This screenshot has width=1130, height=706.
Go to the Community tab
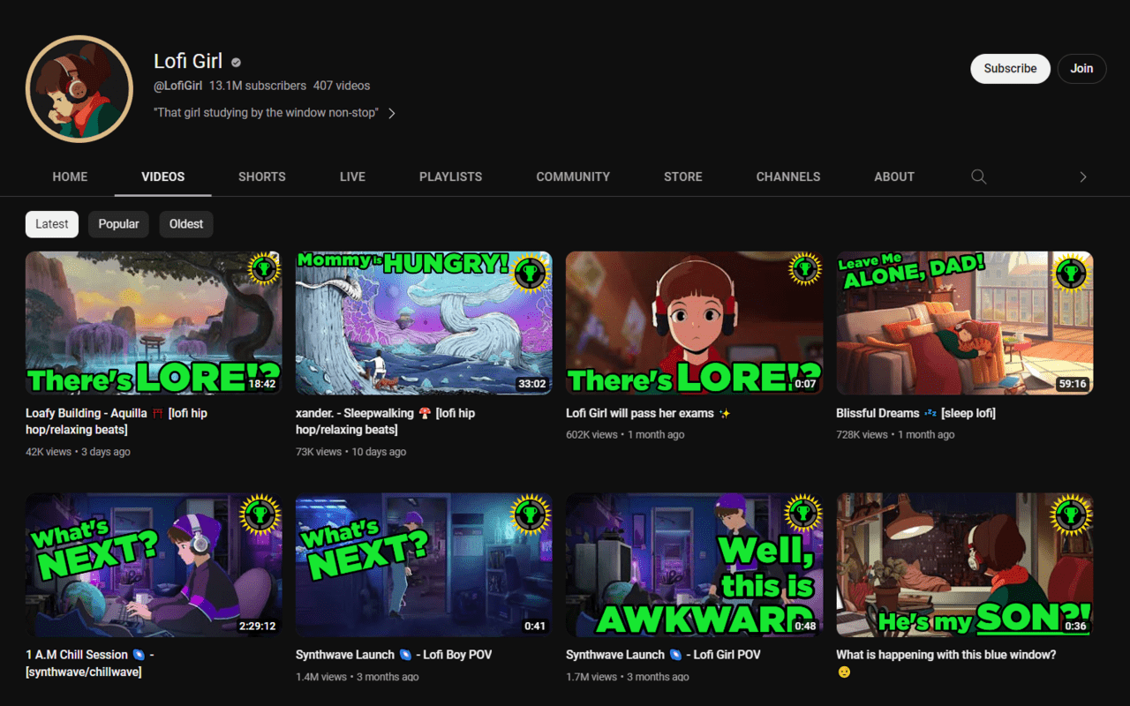coord(573,176)
